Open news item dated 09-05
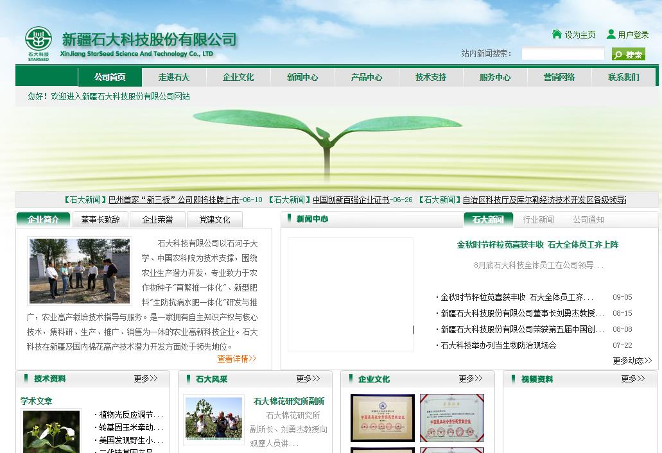Viewport: 662px width, 453px height. [517, 297]
